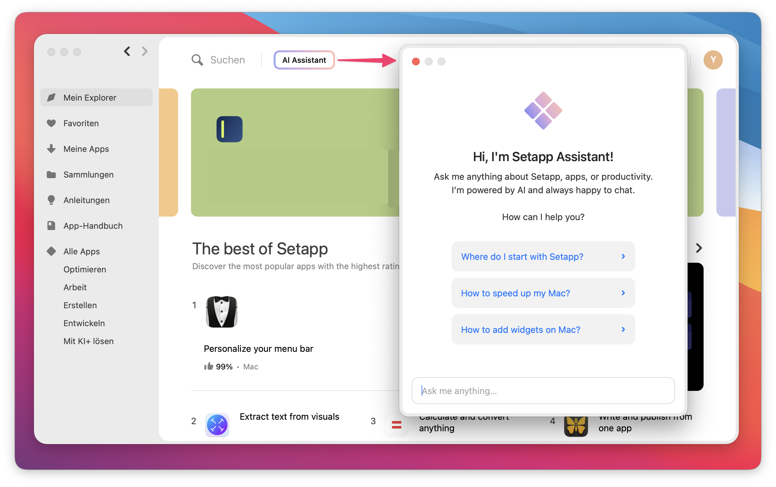Click the Suchen magnifier icon
This screenshot has width=776, height=487.
coord(198,60)
